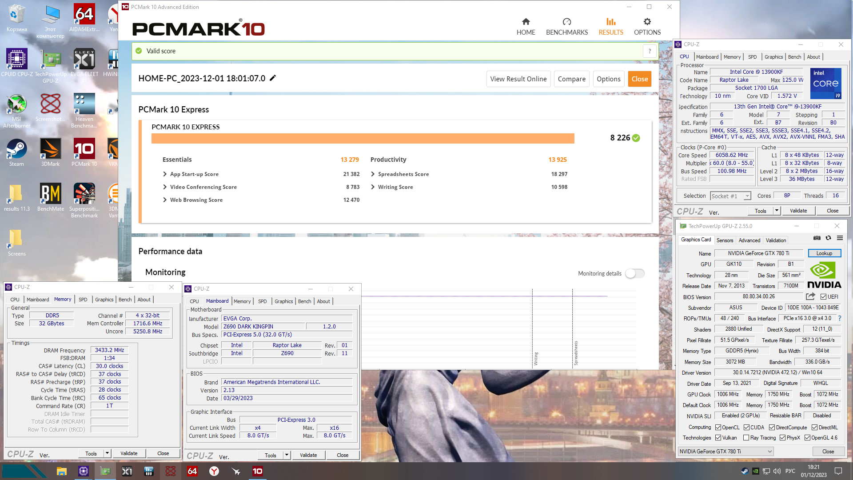Viewport: 853px width, 480px height.
Task: Click the edit pencil next to result name
Action: [273, 78]
